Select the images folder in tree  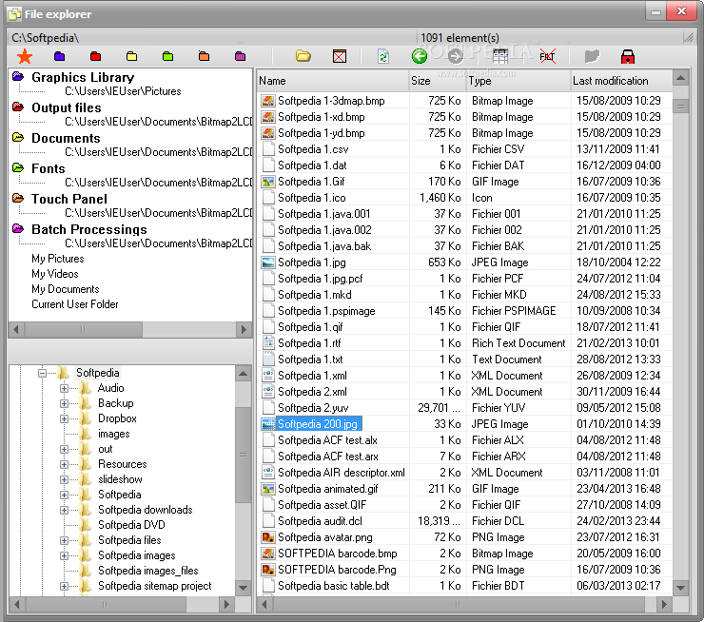tap(113, 434)
